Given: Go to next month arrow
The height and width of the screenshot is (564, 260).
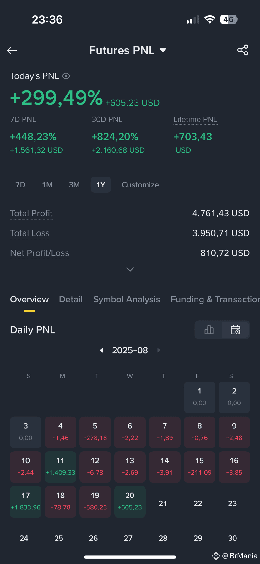Looking at the screenshot, I should 159,350.
